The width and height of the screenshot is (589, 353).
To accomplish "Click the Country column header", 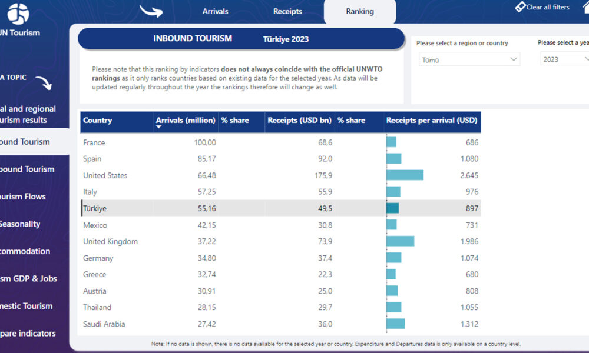I will (x=98, y=120).
